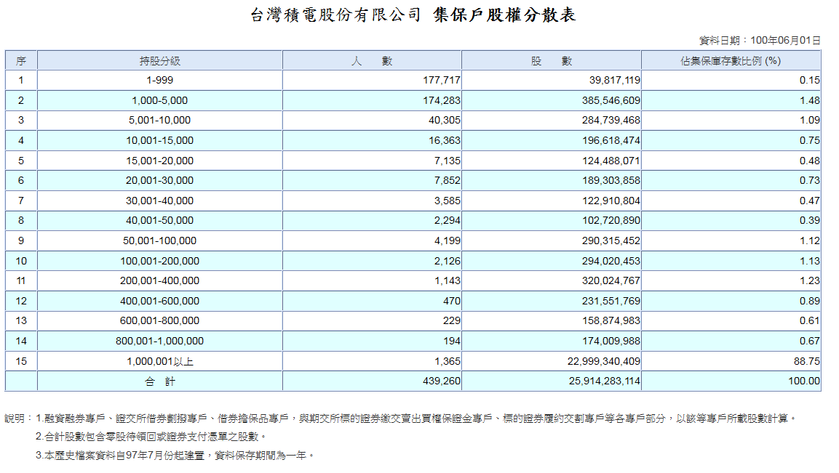Click holder count 3,585
Image resolution: width=839 pixels, height=473 pixels.
(x=448, y=201)
